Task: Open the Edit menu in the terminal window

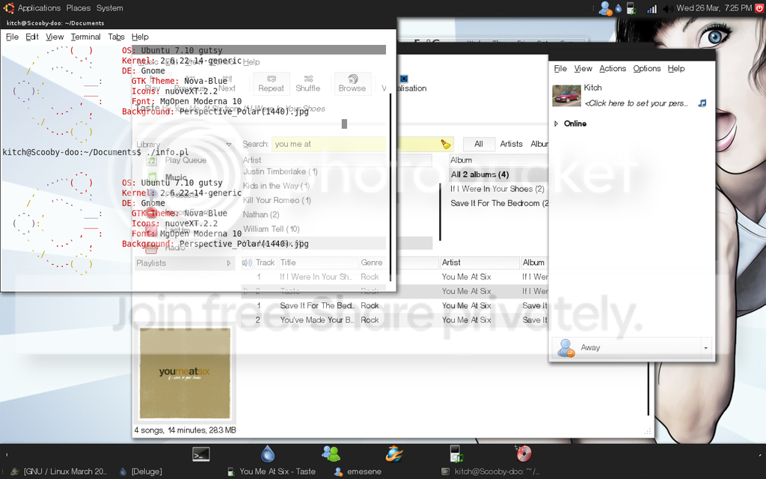Action: [x=31, y=37]
